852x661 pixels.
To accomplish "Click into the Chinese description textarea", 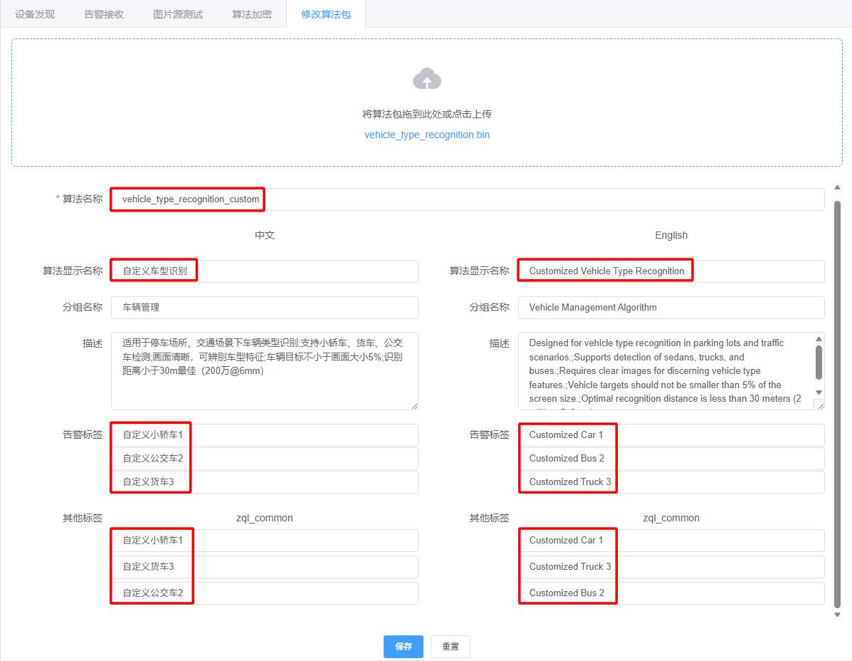I will 264,370.
